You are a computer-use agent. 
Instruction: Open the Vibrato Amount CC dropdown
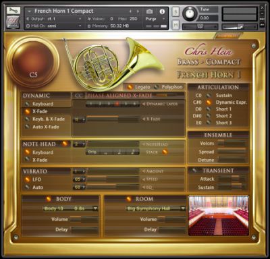79,171
